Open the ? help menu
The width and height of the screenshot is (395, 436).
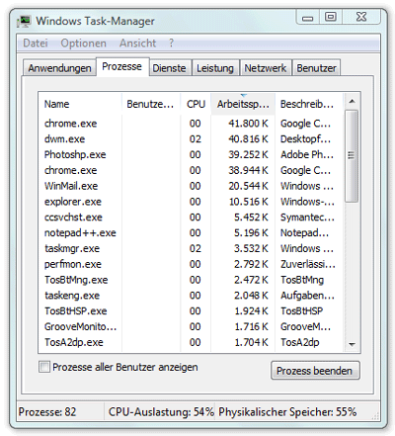pos(171,44)
